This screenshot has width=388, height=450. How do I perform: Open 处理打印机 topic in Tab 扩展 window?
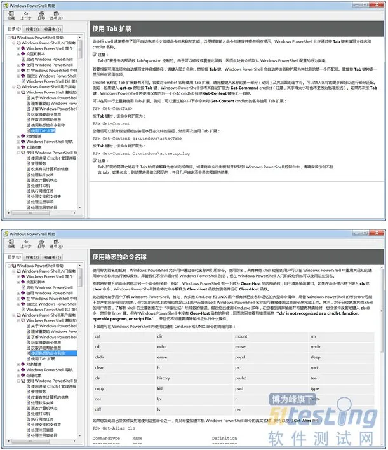click(41, 186)
